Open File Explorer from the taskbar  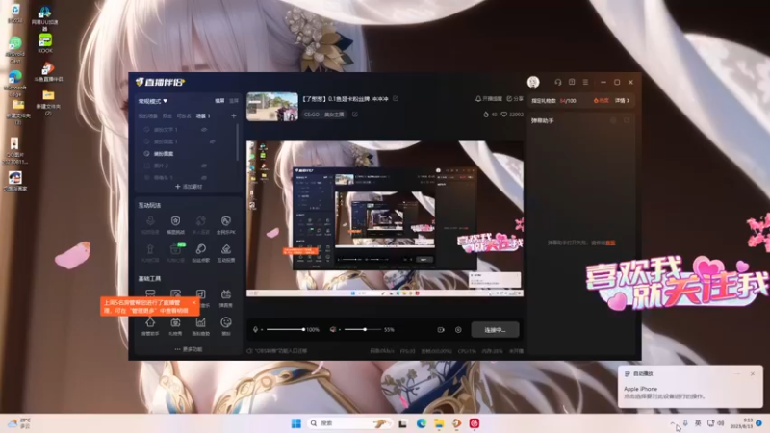tap(439, 423)
